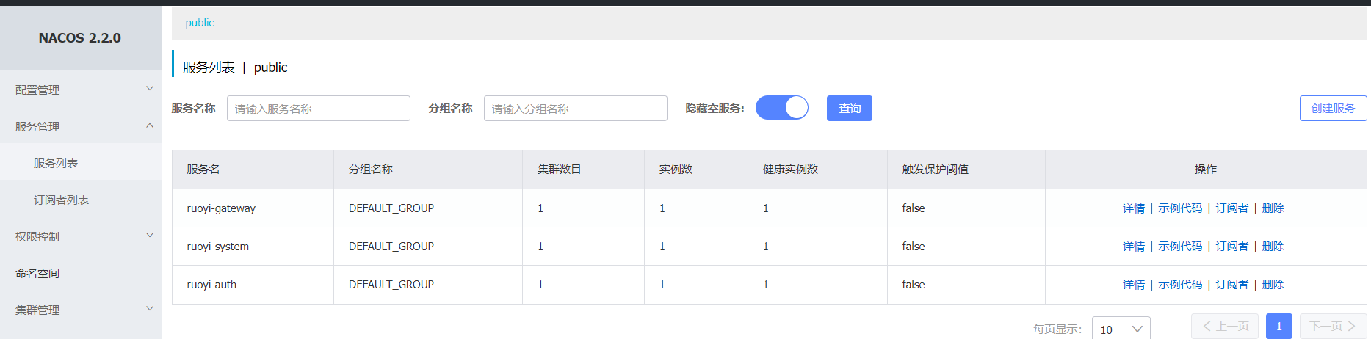Click the ruoyi-system service name
Image resolution: width=1371 pixels, height=339 pixels.
tap(217, 247)
